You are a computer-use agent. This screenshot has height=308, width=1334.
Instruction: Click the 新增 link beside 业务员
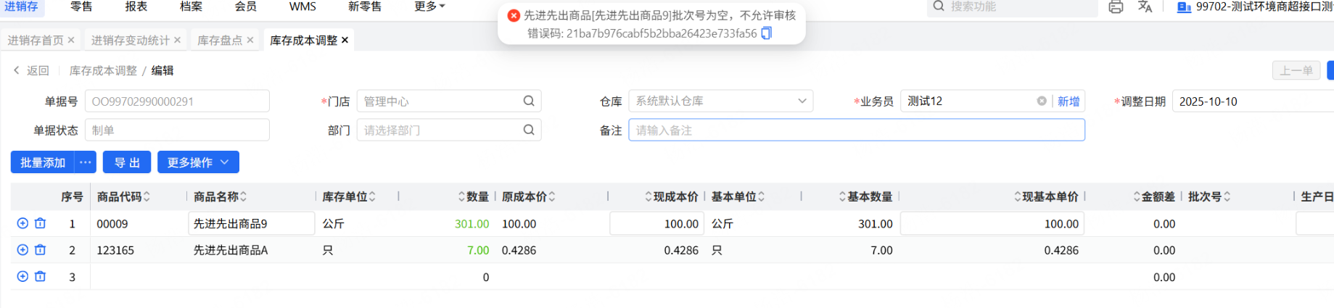click(x=1069, y=101)
